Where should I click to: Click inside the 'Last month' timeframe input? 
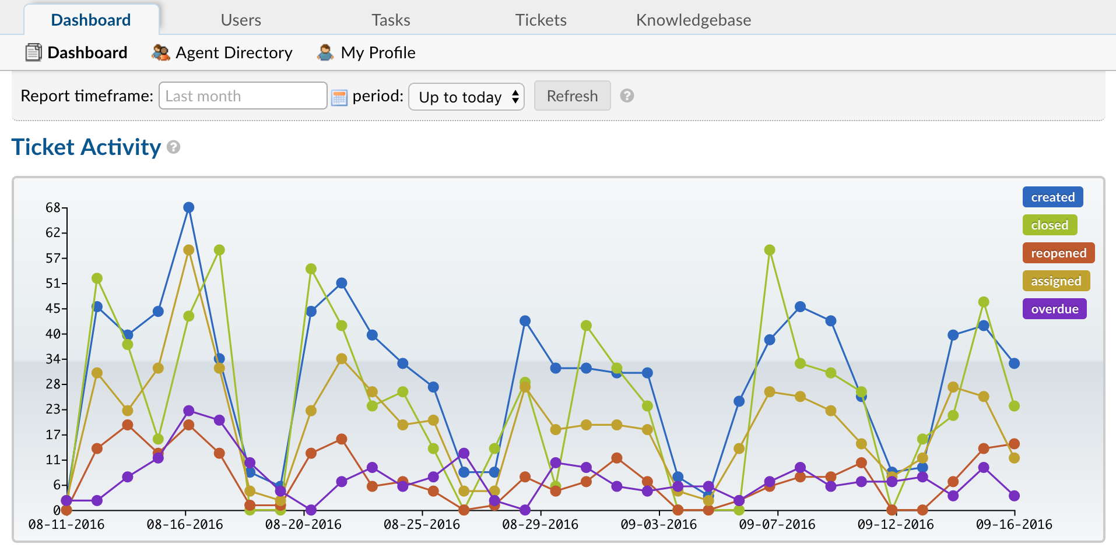point(243,96)
